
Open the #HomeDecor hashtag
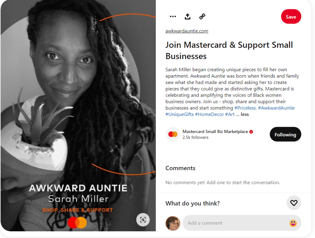coord(209,114)
